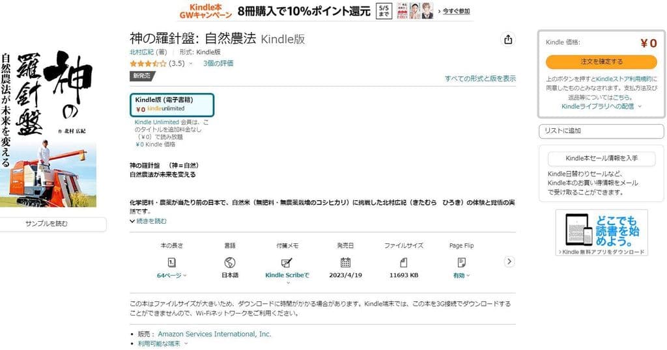Click the release date calendar icon
Viewport: 667px width, 350px height.
[345, 263]
